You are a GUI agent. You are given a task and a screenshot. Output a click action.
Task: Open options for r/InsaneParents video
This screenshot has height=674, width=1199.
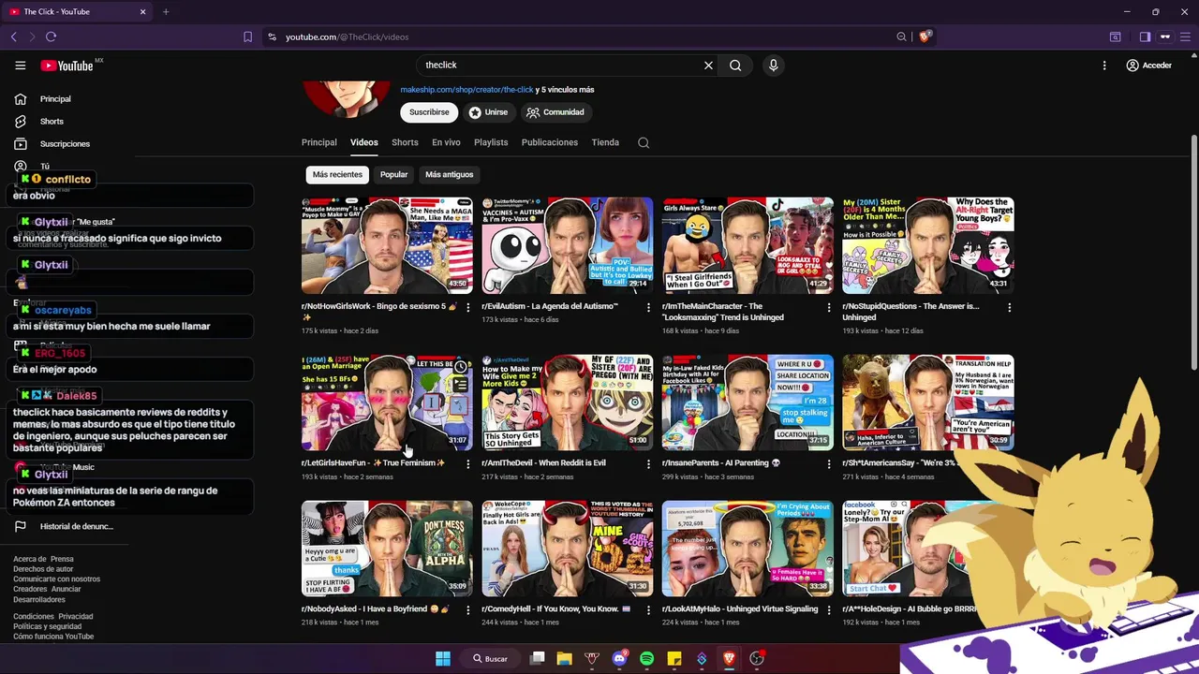(828, 463)
